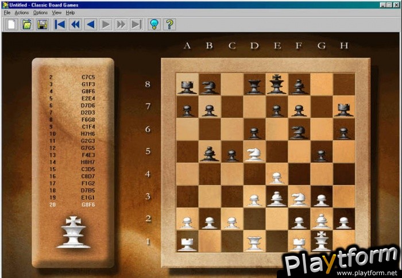Select the white pawn on E4
This screenshot has height=278, width=402.
tap(277, 177)
